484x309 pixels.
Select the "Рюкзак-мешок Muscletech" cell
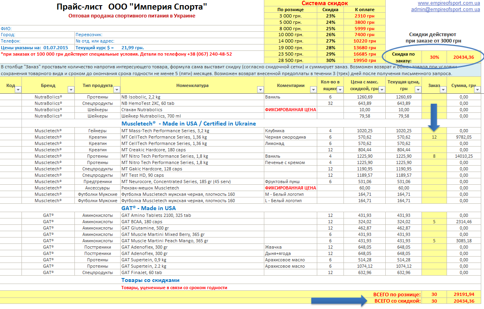coord(192,188)
